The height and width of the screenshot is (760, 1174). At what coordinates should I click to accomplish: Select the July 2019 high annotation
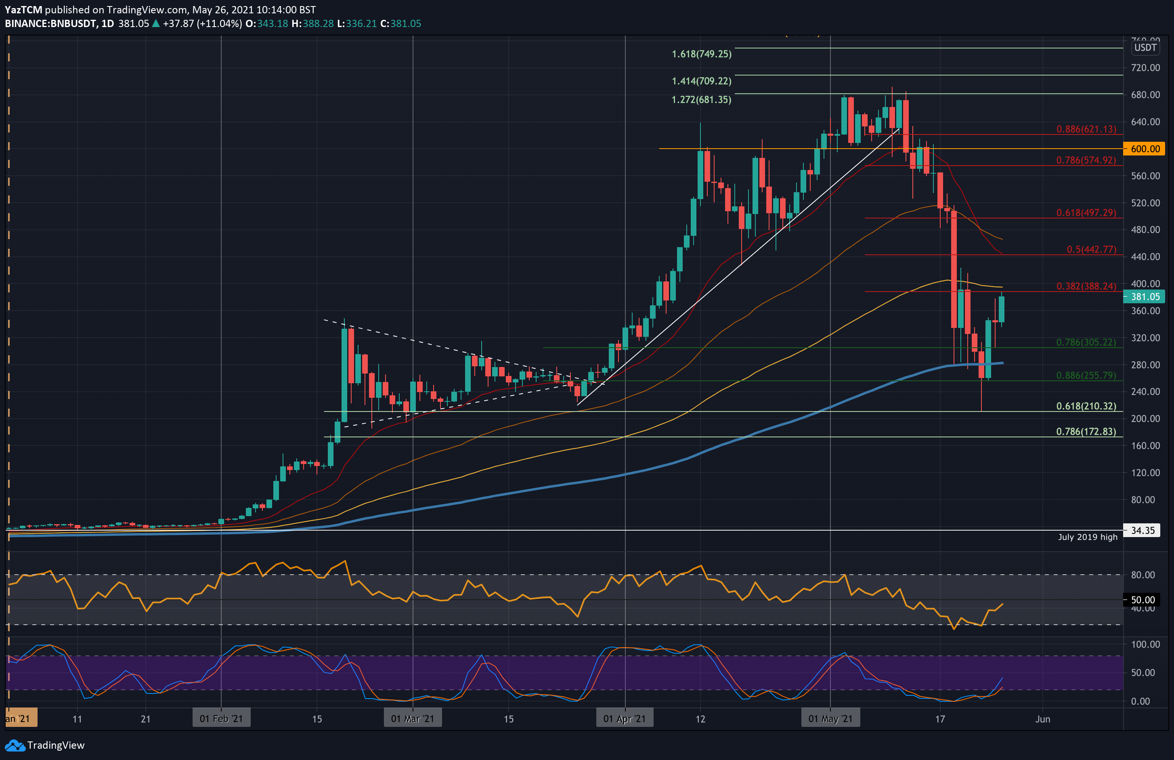[1087, 537]
